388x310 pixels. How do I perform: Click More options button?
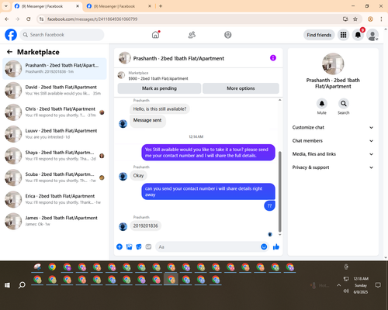tap(241, 88)
